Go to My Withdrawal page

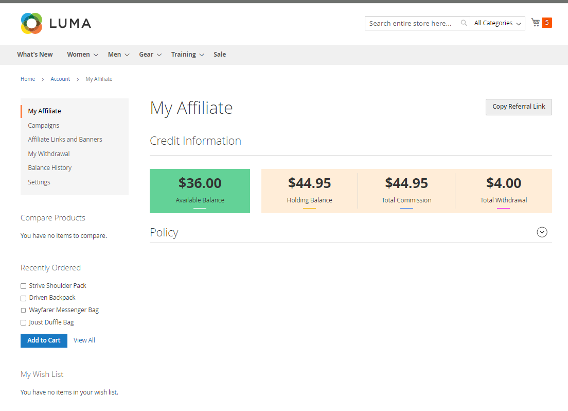pyautogui.click(x=49, y=154)
